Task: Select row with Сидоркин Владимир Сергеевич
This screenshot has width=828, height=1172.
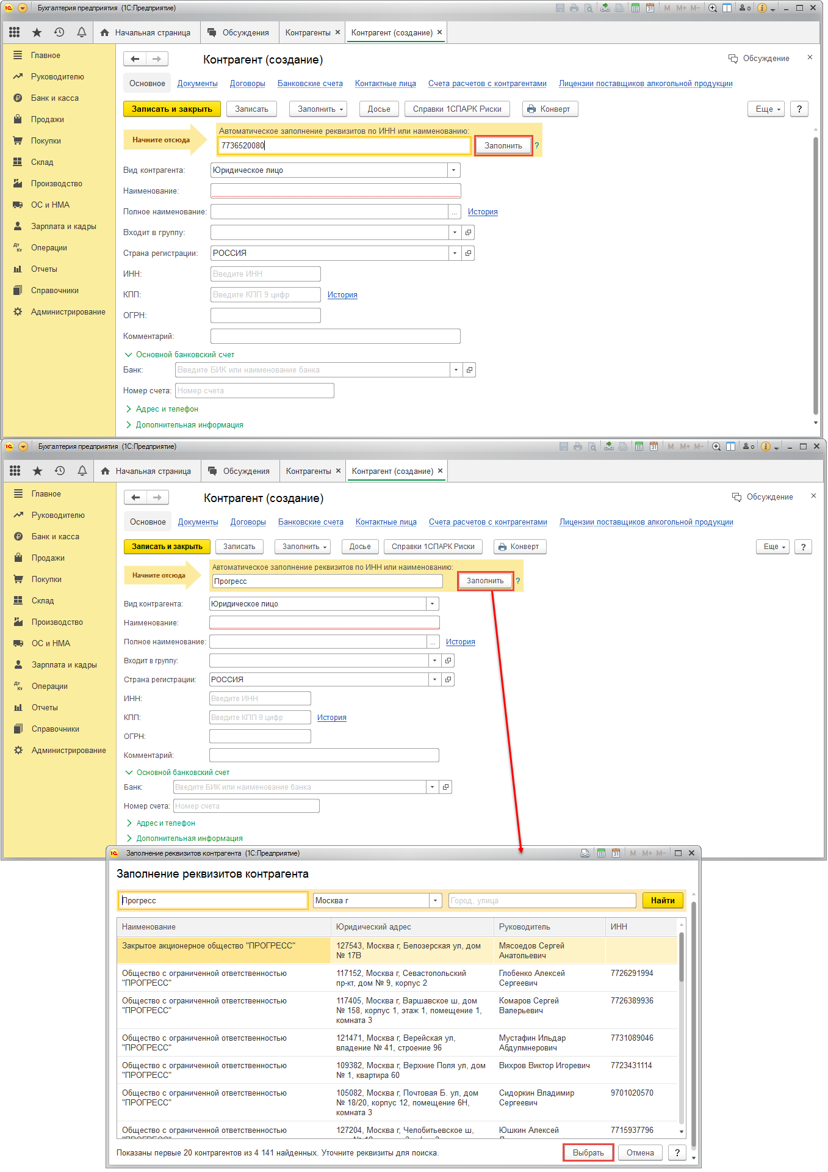Action: [397, 1102]
